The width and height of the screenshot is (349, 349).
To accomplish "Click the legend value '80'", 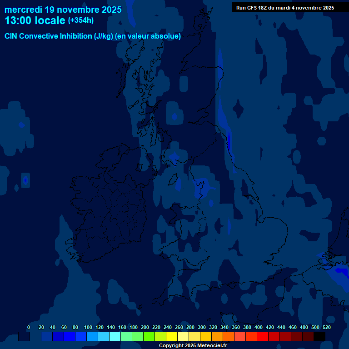I will (x=75, y=327).
